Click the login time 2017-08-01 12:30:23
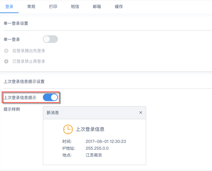212x171 pixels. point(106,141)
